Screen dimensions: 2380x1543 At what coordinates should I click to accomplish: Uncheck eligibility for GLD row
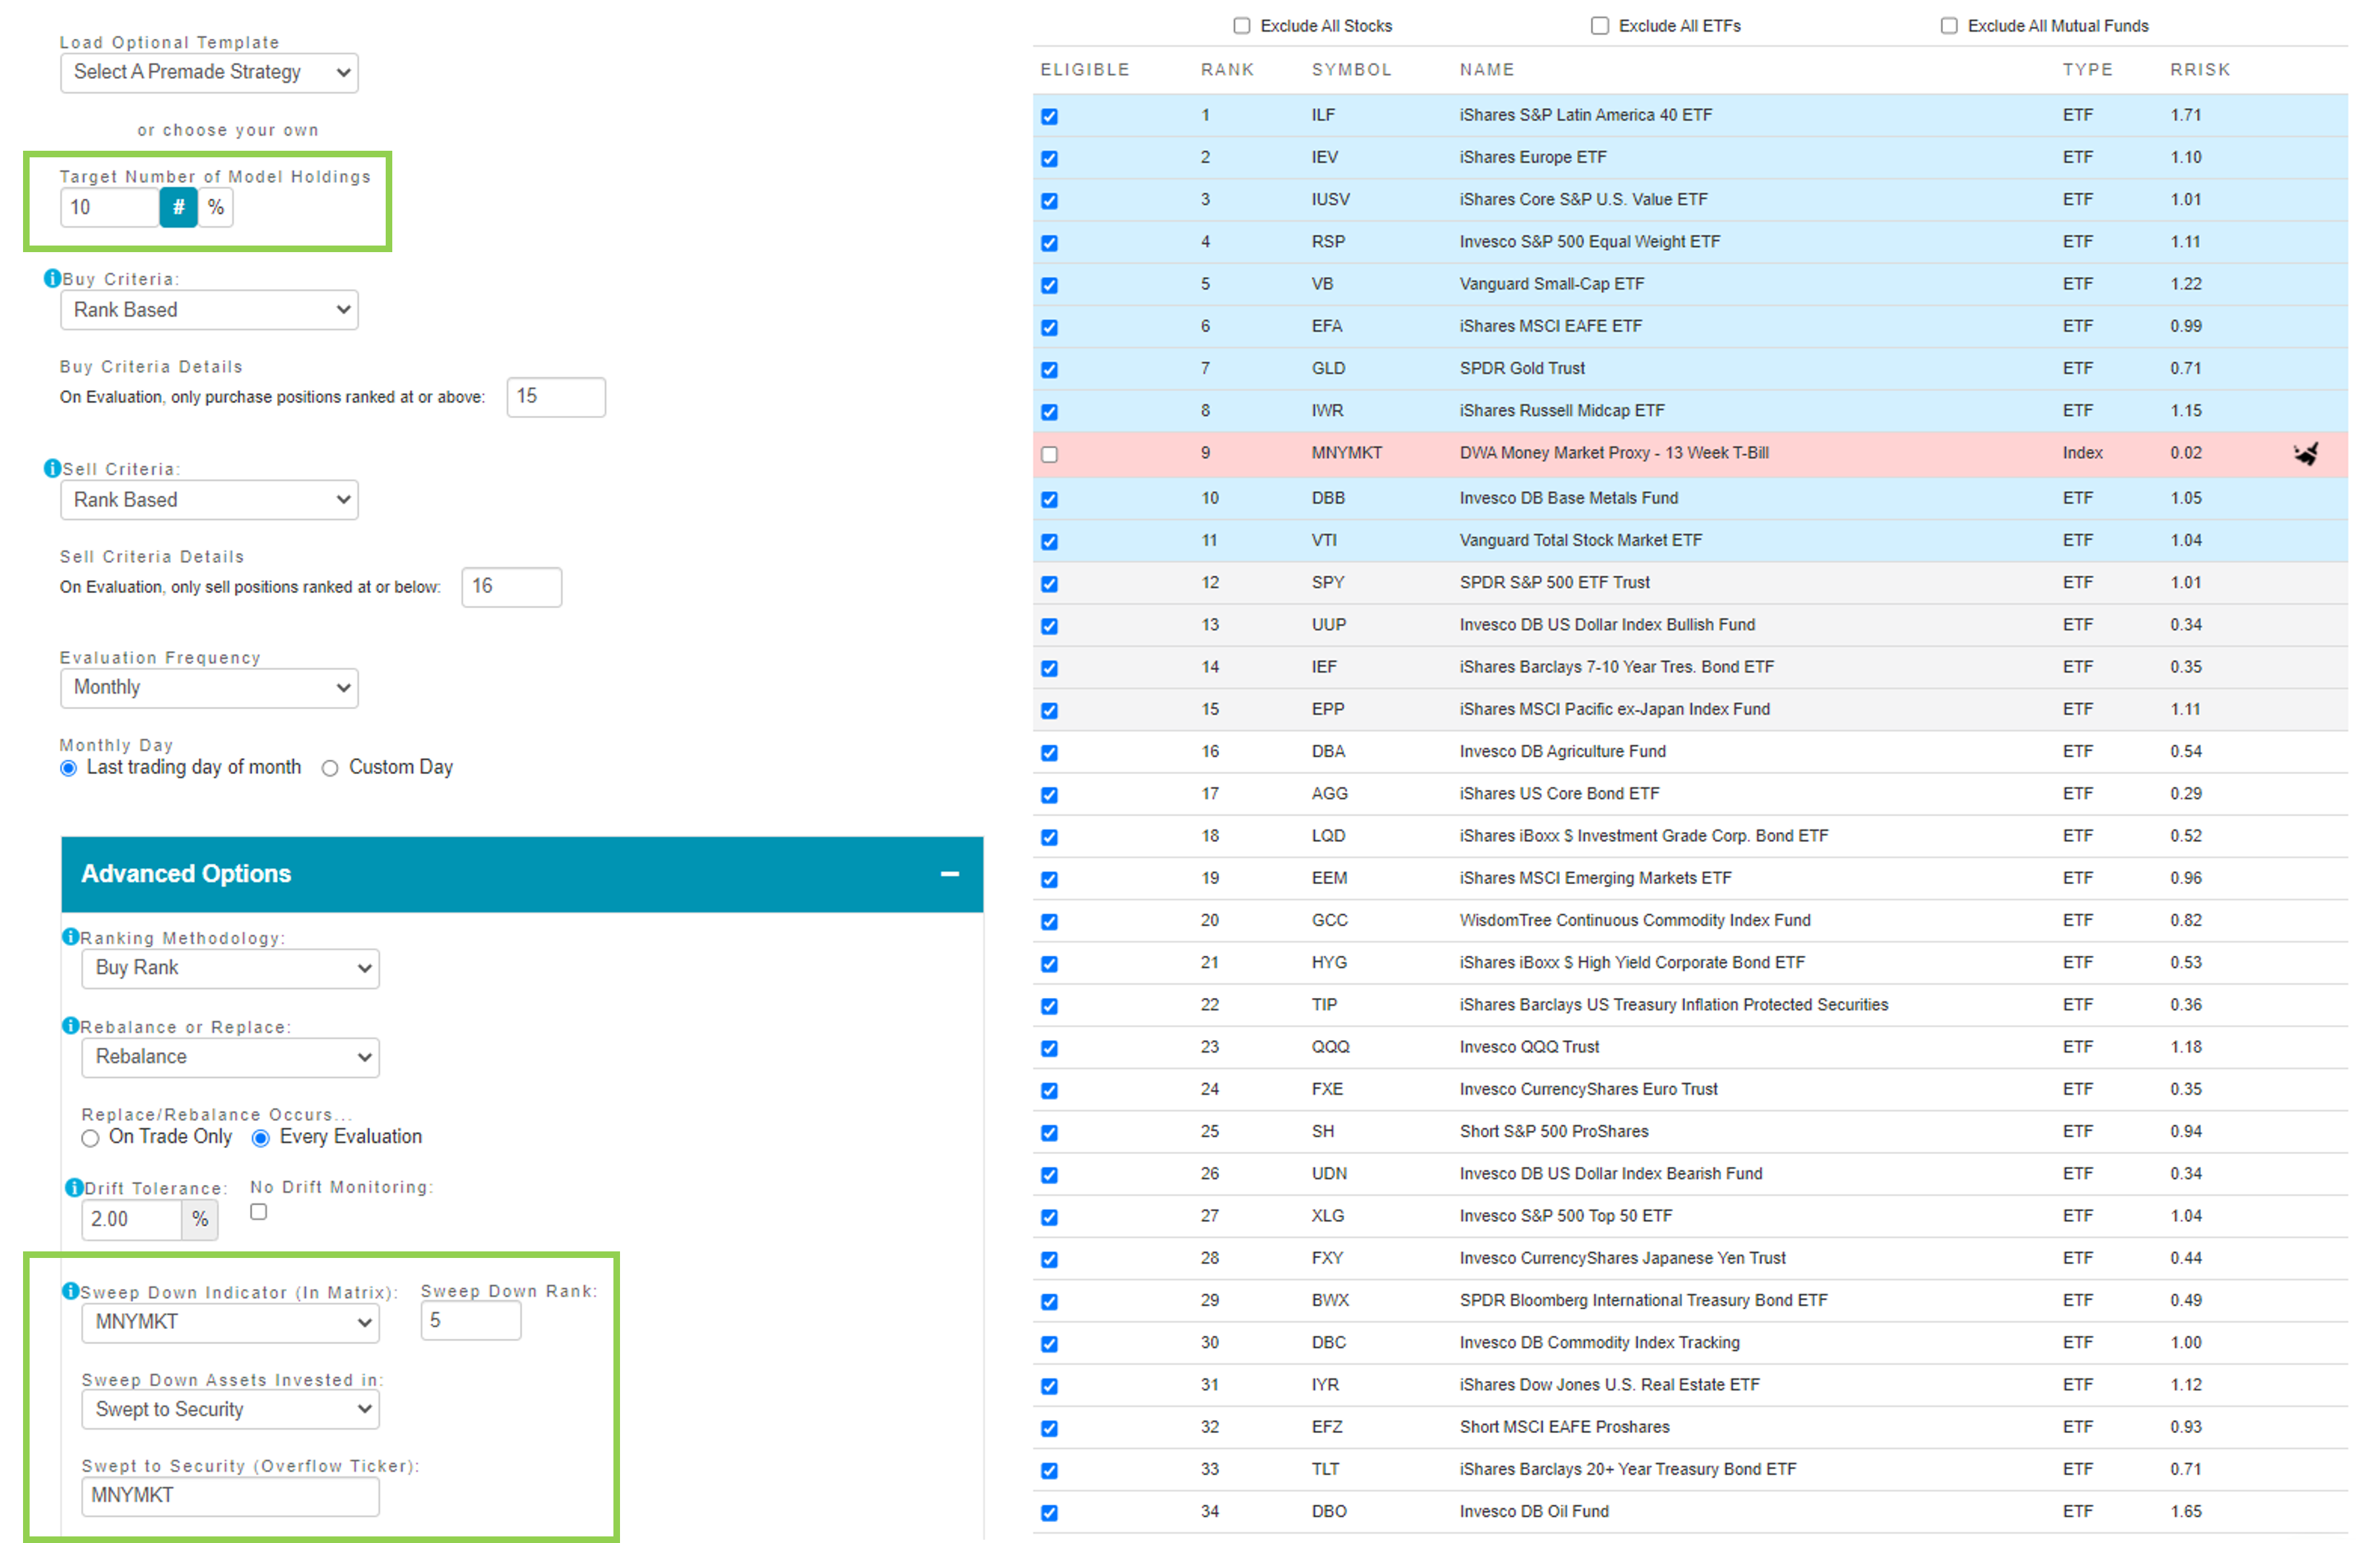tap(1049, 370)
